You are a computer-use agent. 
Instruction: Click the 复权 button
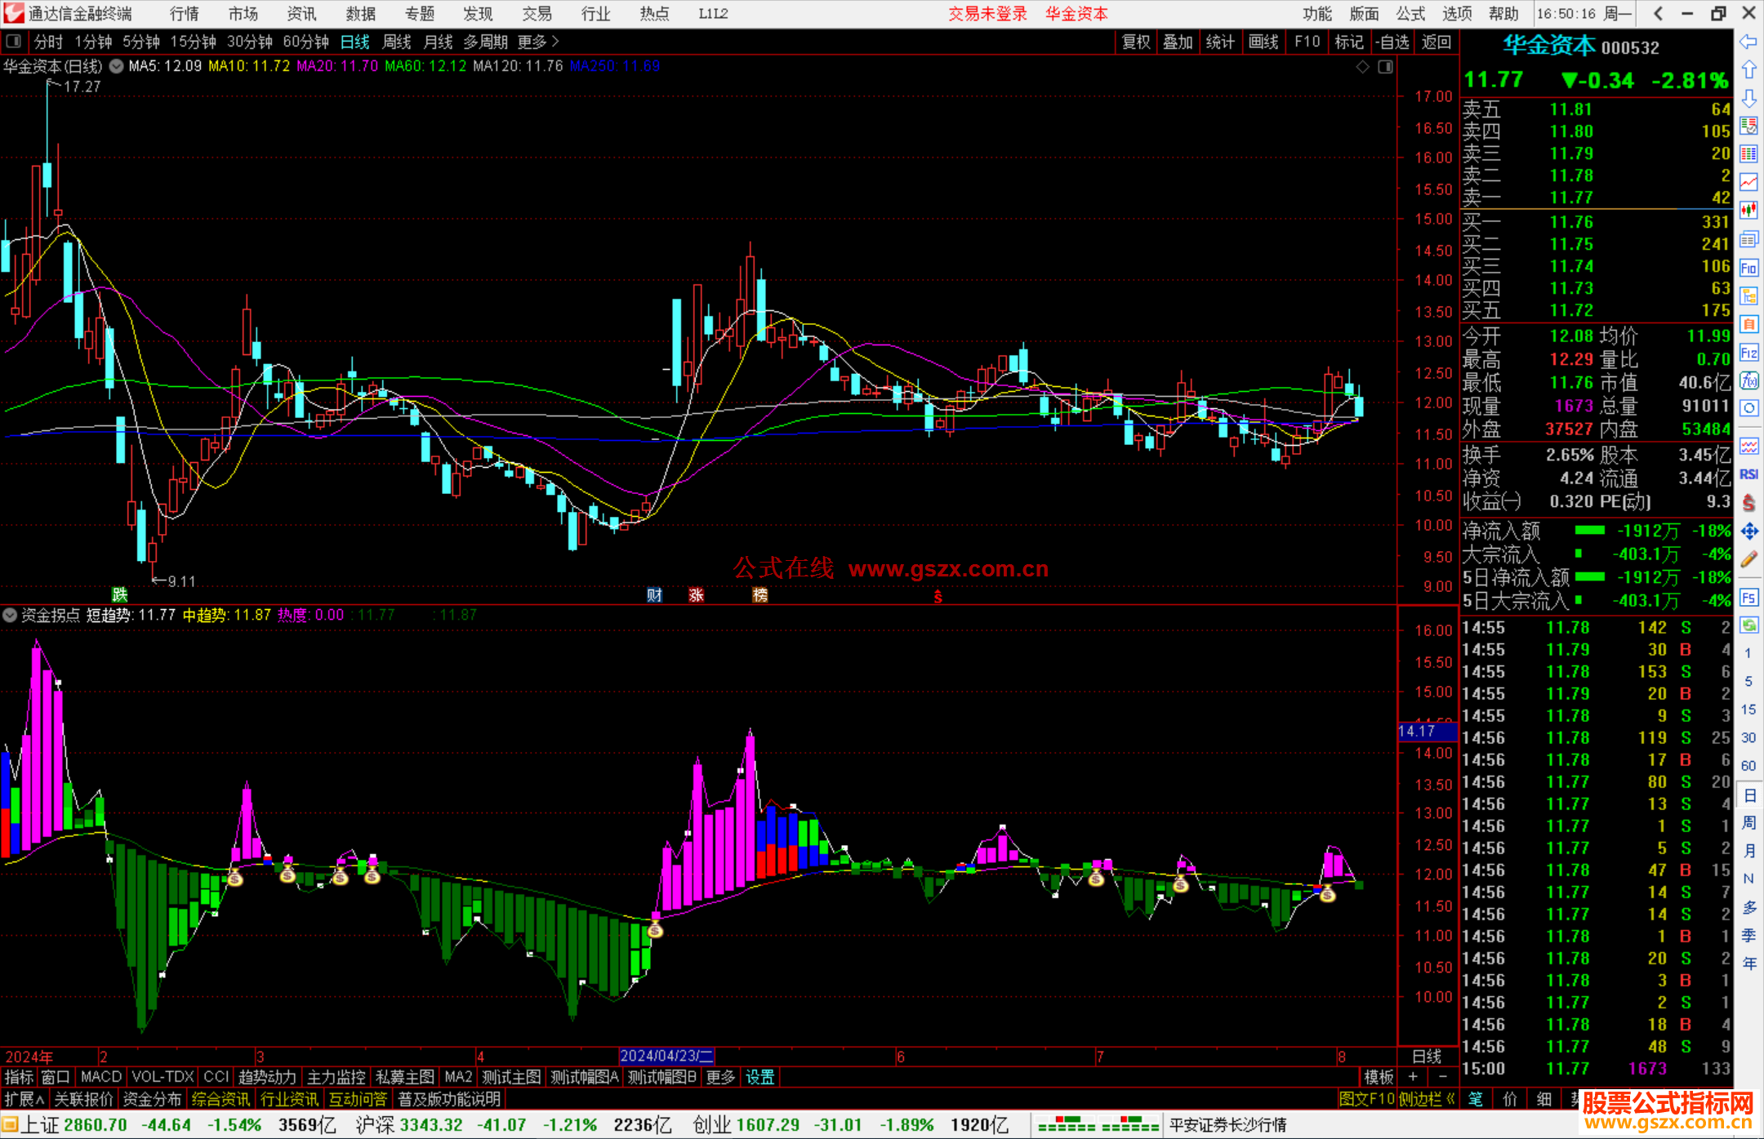point(1136,42)
